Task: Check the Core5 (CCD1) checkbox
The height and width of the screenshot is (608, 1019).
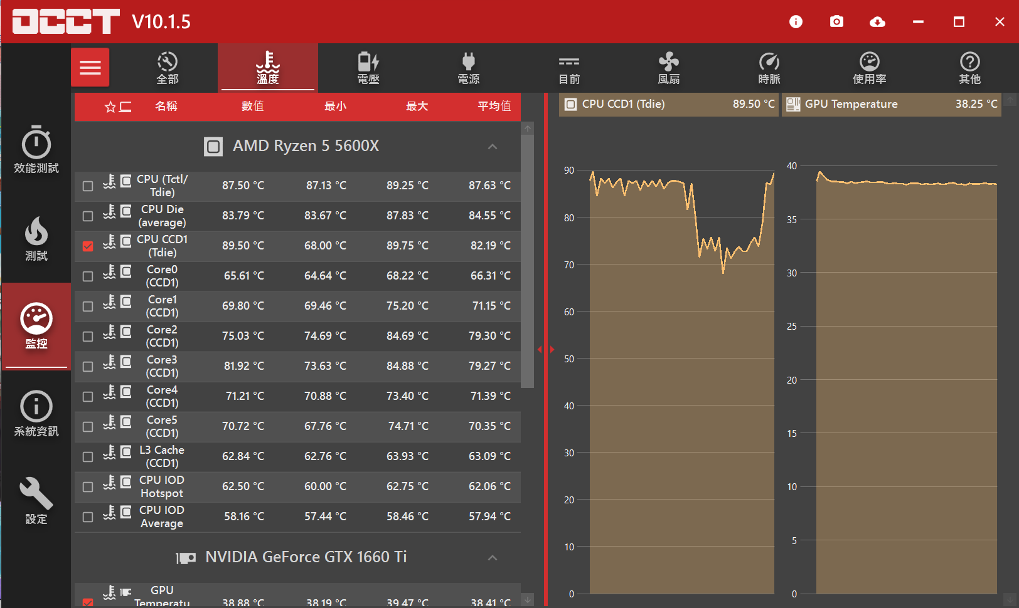Action: (x=88, y=427)
